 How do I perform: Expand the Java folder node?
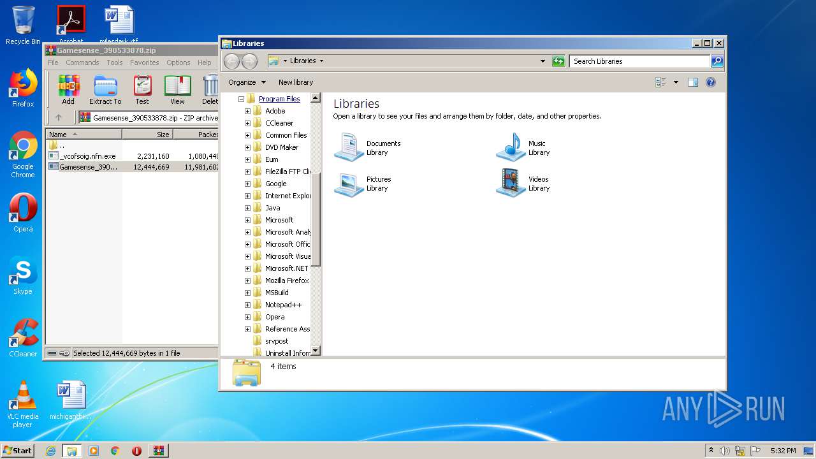247,208
